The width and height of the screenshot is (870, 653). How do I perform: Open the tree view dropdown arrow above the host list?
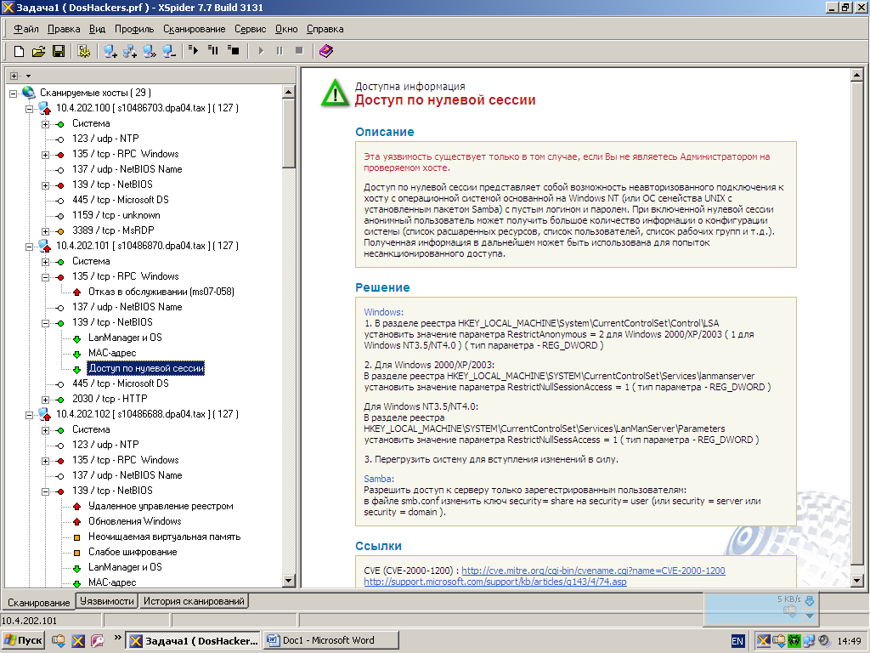(27, 76)
